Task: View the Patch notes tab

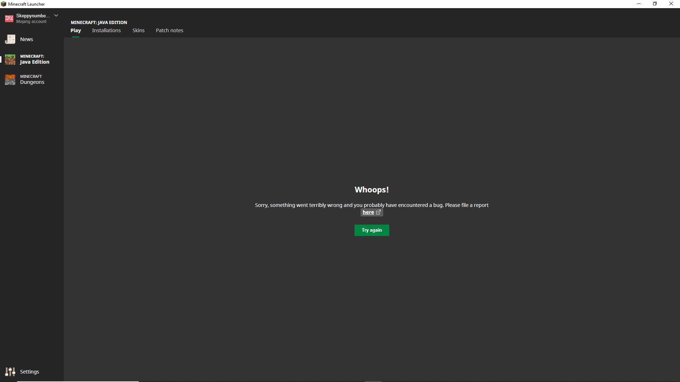Action: click(x=169, y=30)
